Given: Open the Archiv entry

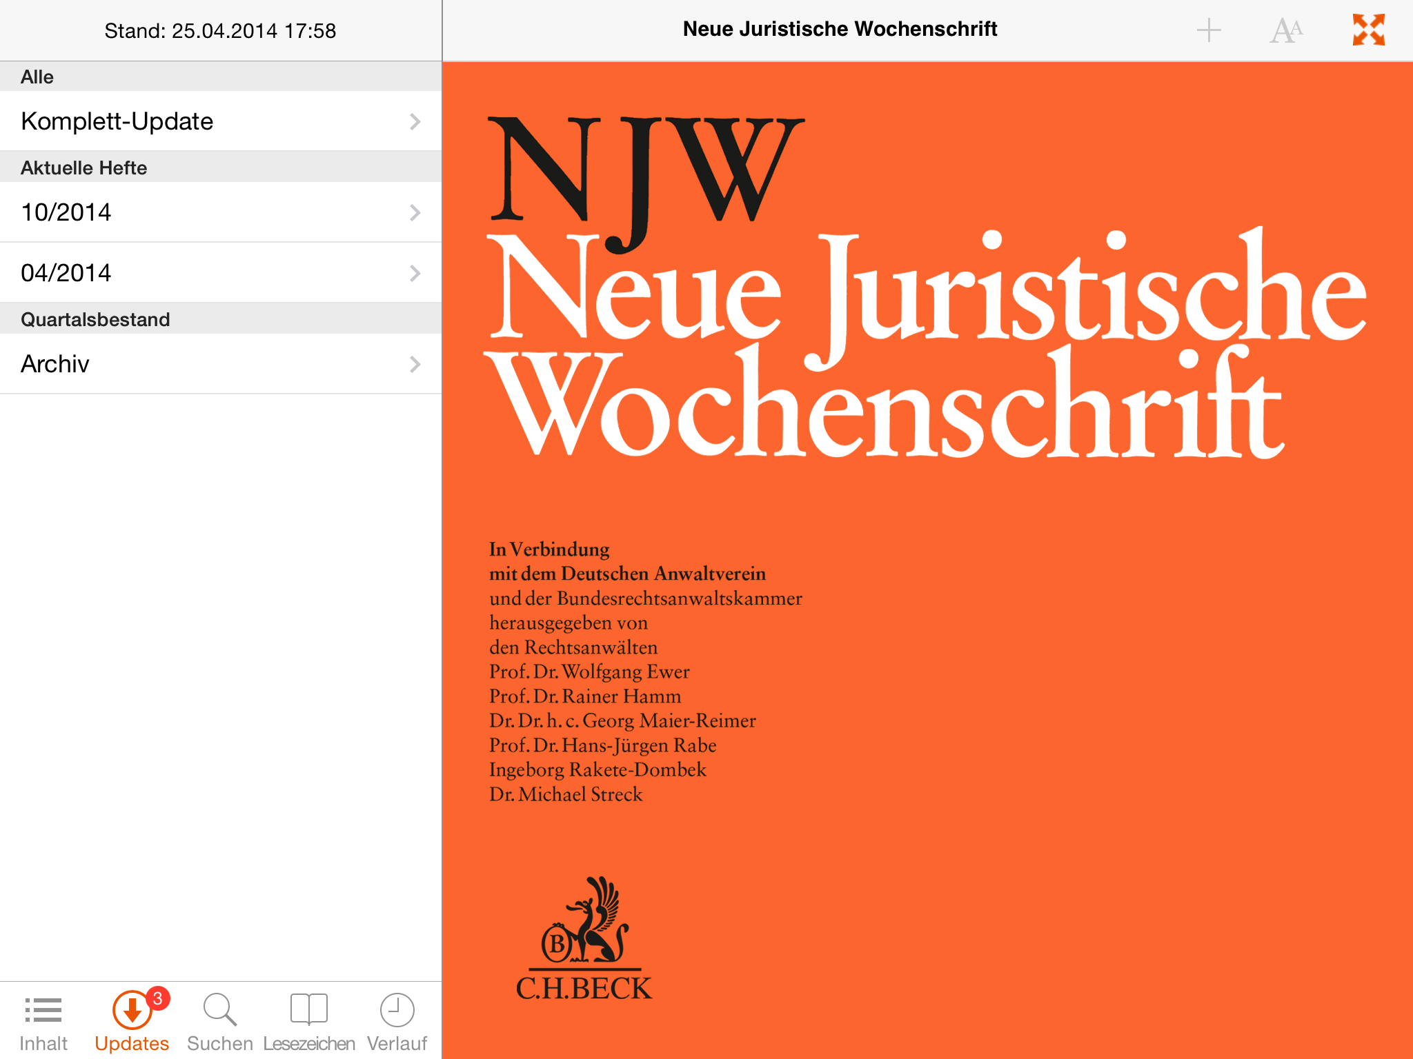Looking at the screenshot, I should click(221, 364).
